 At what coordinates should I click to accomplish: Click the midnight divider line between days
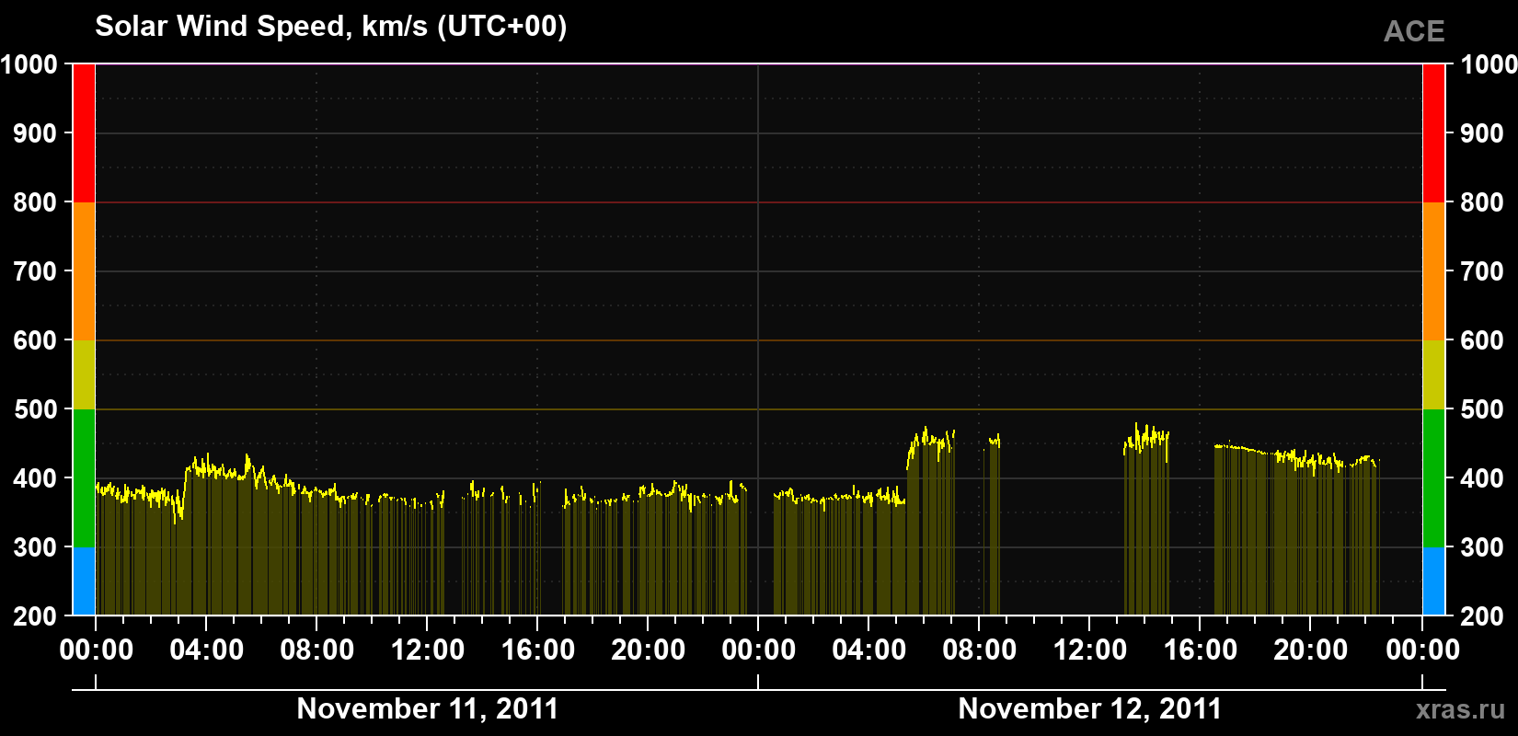point(758,339)
